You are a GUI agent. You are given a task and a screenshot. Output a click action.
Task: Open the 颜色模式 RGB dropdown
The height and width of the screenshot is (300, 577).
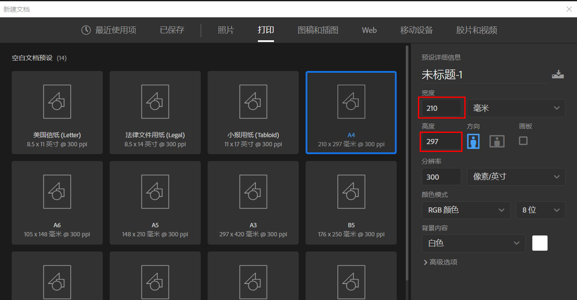[466, 210]
